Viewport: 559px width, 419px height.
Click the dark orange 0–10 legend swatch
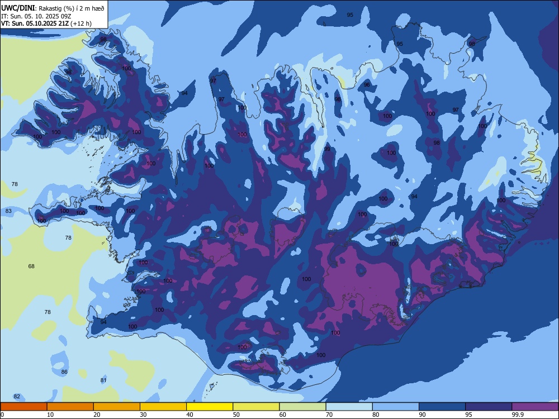click(x=23, y=407)
